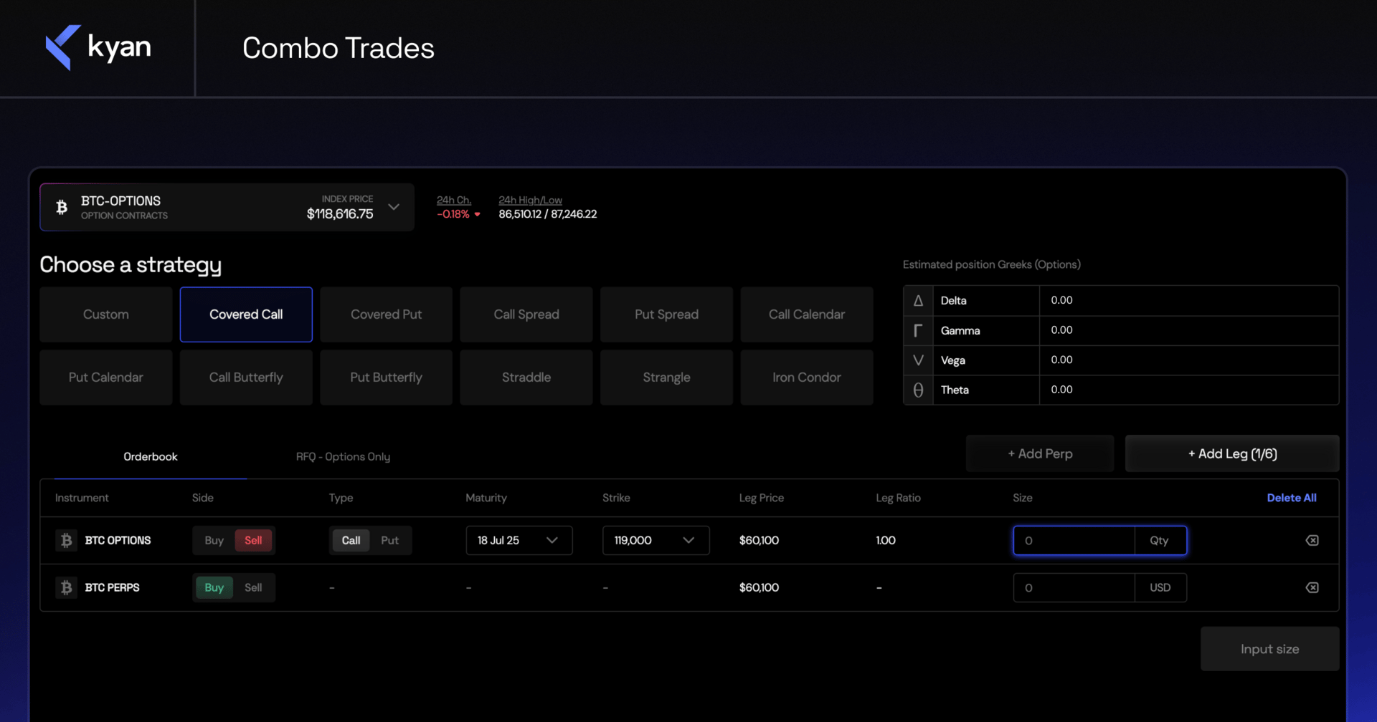Viewport: 1377px width, 722px height.
Task: Choose the Covered Call strategy
Action: pos(246,314)
